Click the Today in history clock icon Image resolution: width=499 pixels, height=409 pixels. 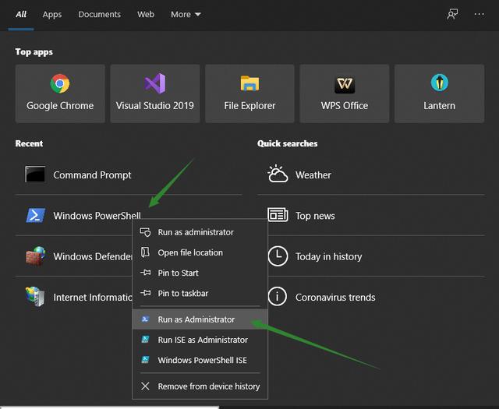pyautogui.click(x=278, y=256)
